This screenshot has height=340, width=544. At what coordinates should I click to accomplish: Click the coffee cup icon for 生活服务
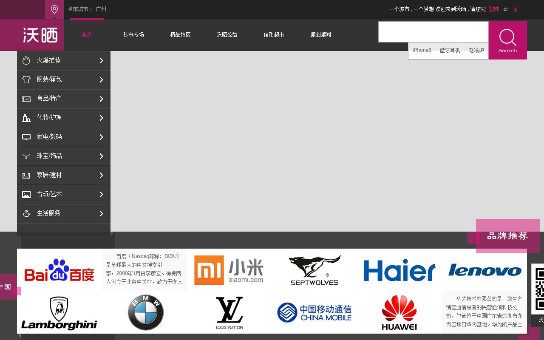pos(26,213)
